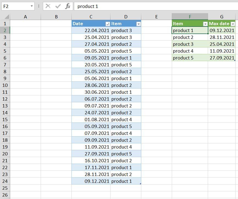Viewport: 238px width, 199px height.
Task: Select product 2 in green table
Action: click(190, 37)
